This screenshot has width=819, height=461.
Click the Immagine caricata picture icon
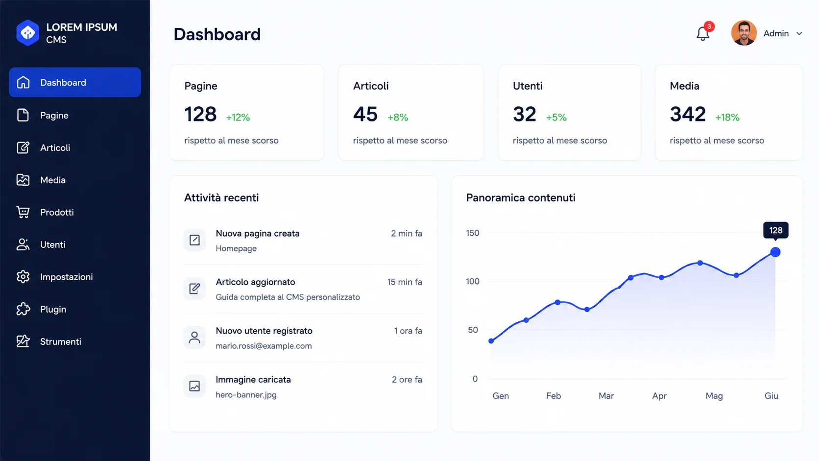(194, 386)
